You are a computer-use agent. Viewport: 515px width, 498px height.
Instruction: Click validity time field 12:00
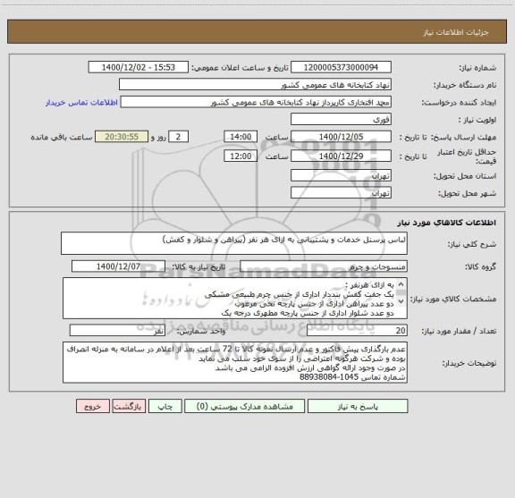coord(241,156)
